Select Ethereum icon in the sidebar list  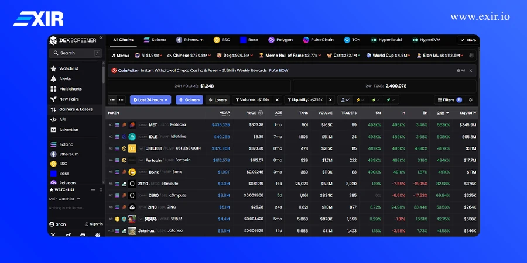click(x=53, y=154)
